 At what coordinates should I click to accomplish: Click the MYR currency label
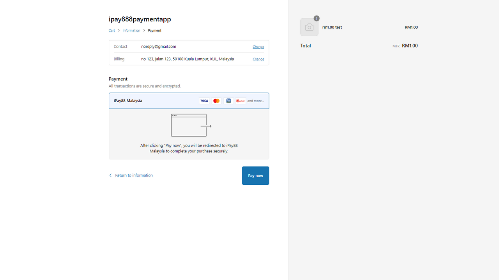click(396, 46)
